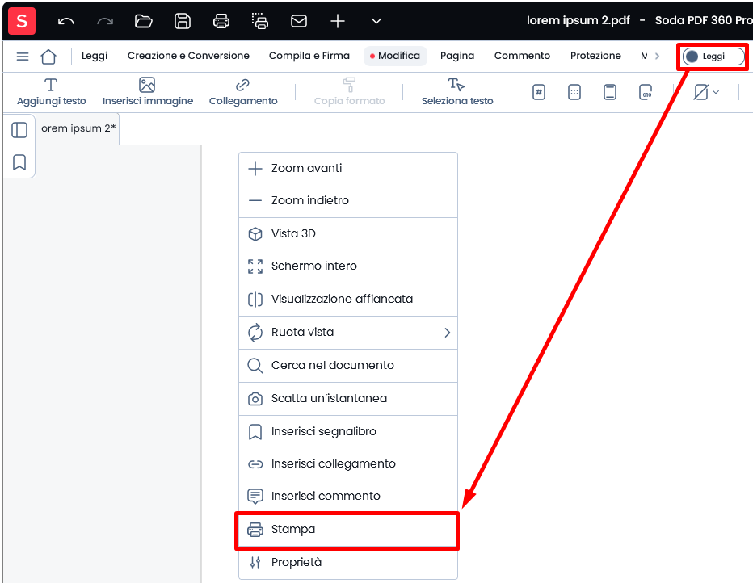
Task: Switch to the Pagina tab
Action: (457, 56)
